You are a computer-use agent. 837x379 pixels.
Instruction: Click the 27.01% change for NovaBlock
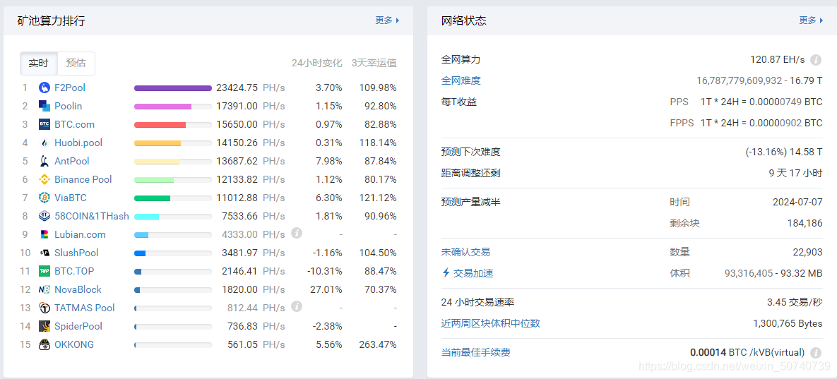(326, 289)
